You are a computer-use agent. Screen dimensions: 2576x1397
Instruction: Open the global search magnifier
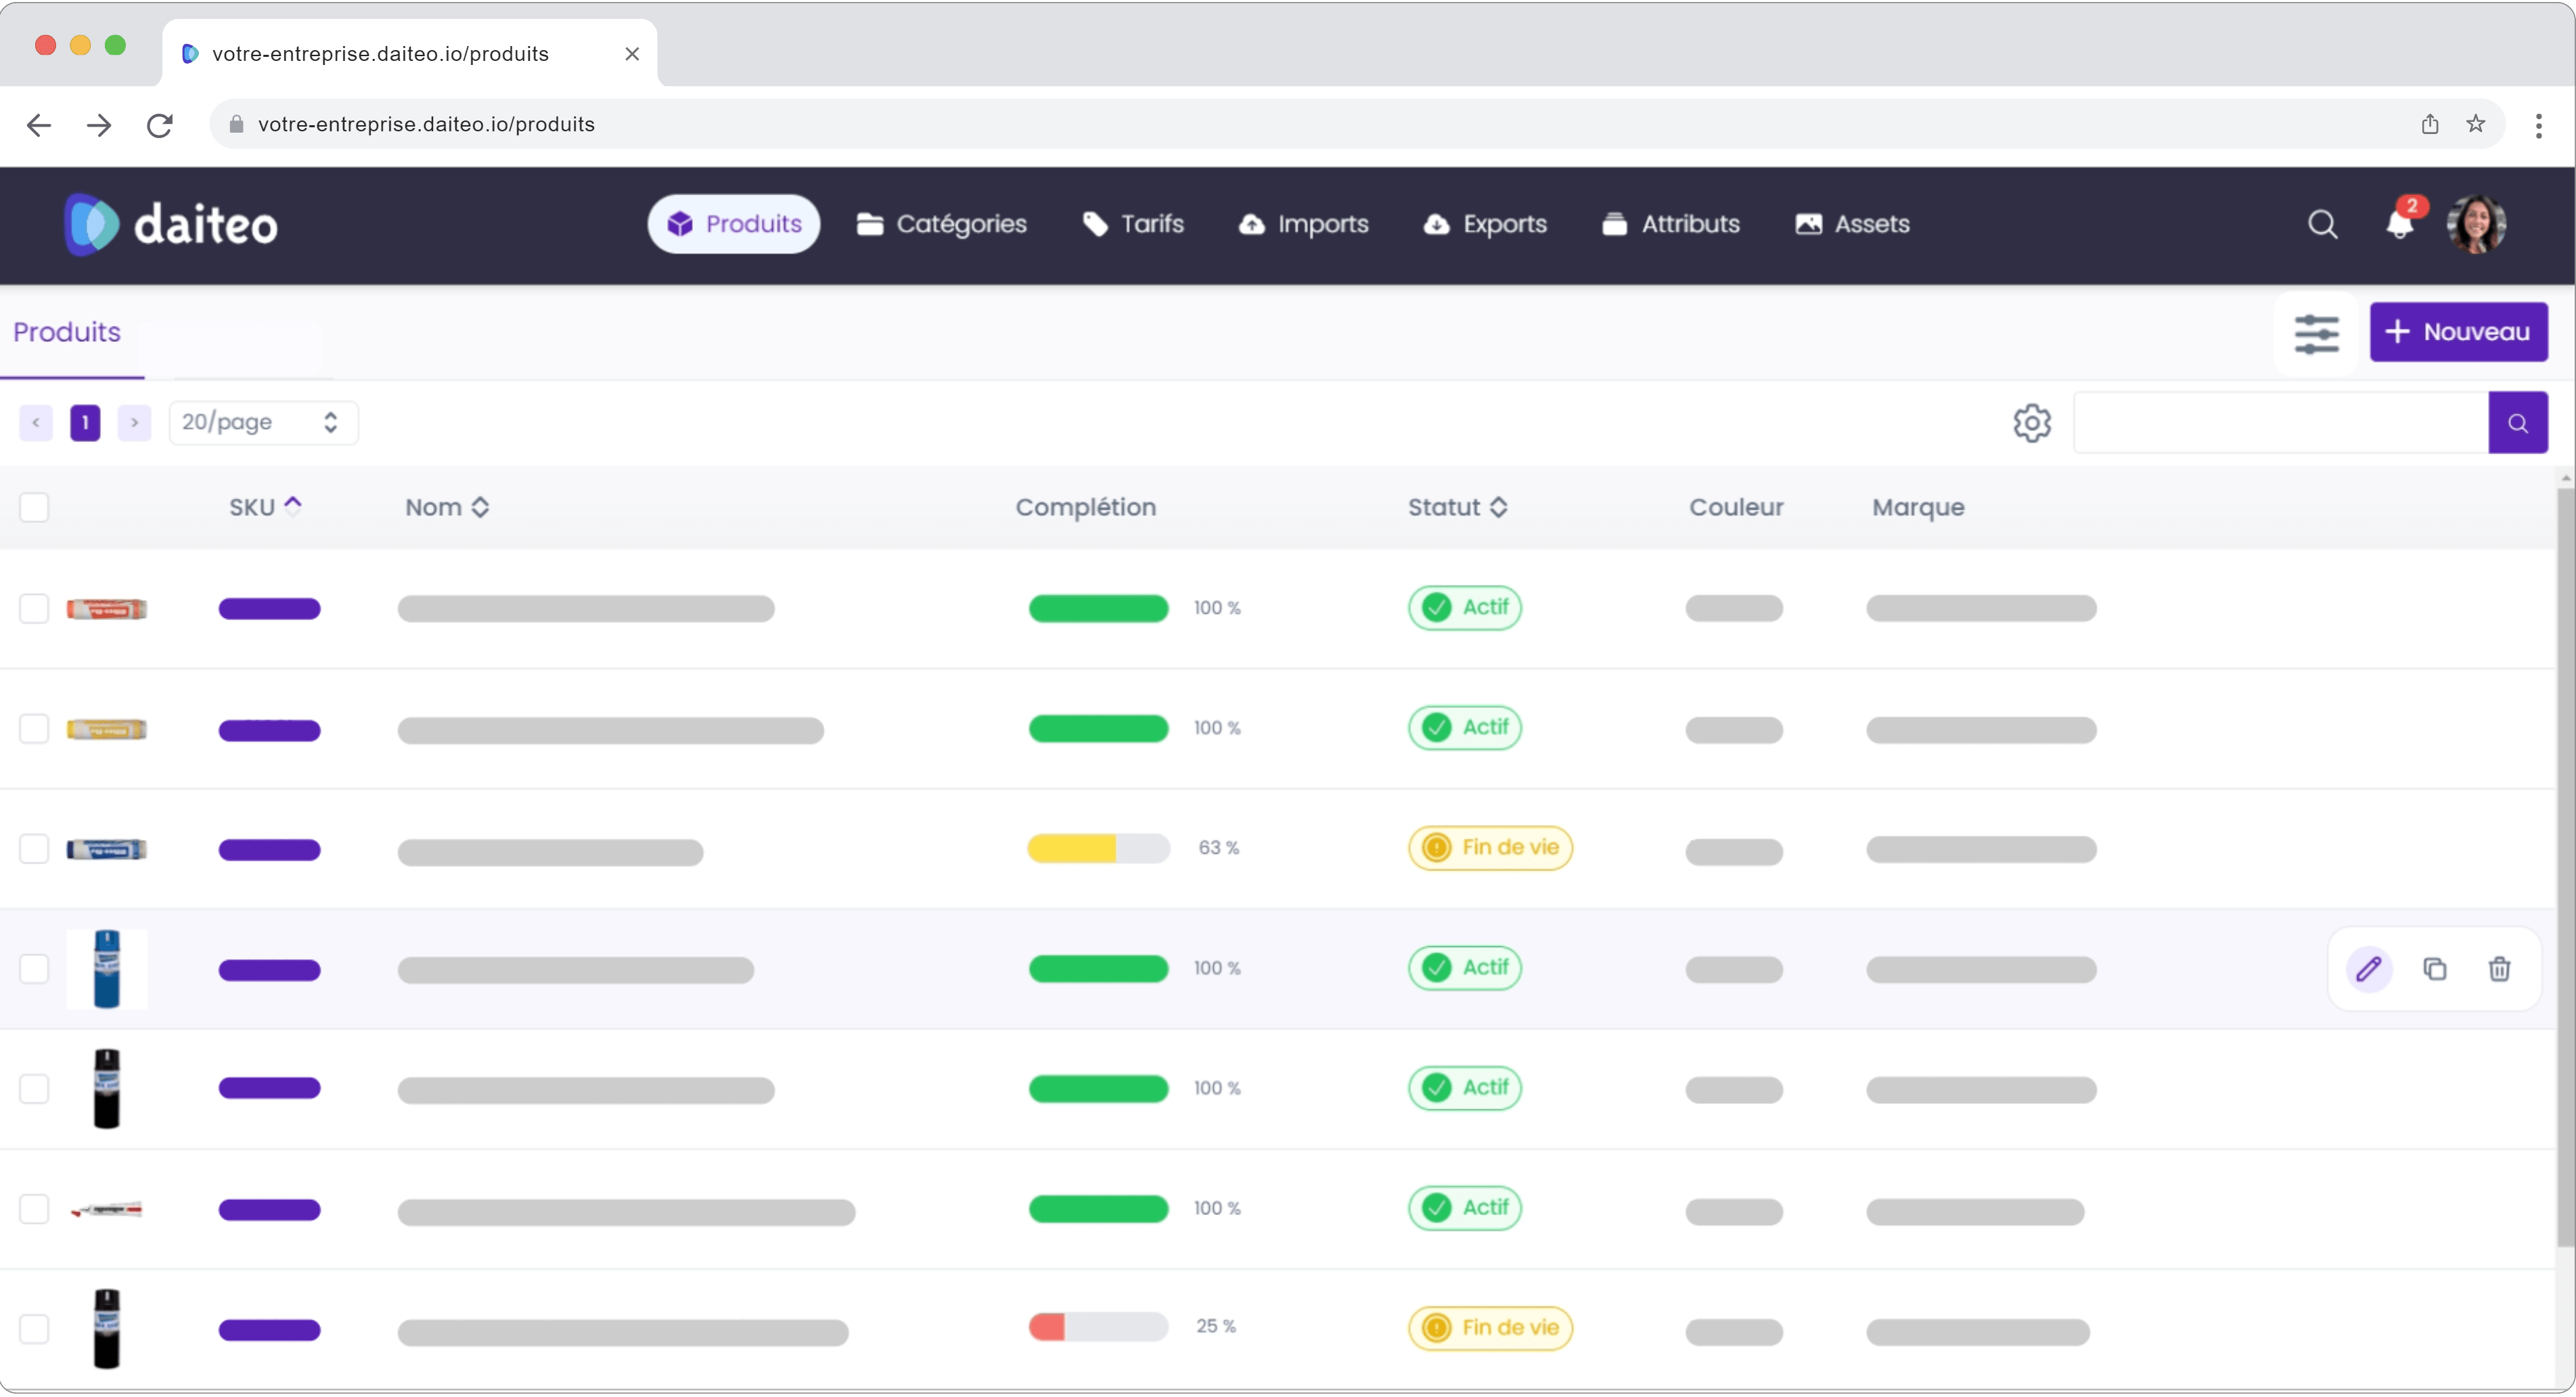tap(2323, 224)
